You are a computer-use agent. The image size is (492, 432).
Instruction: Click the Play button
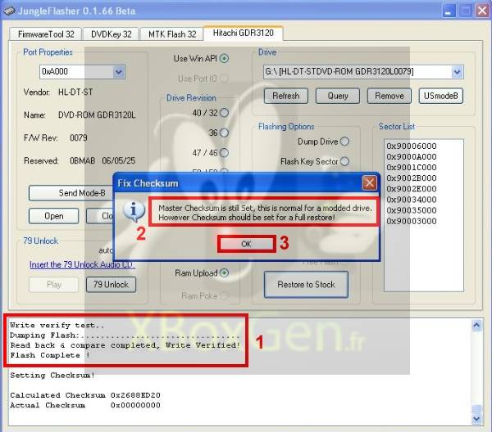click(53, 285)
